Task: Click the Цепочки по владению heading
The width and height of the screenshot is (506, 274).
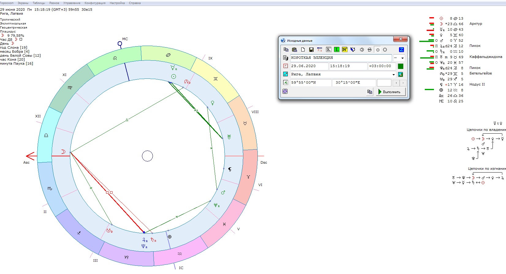Action: point(486,130)
